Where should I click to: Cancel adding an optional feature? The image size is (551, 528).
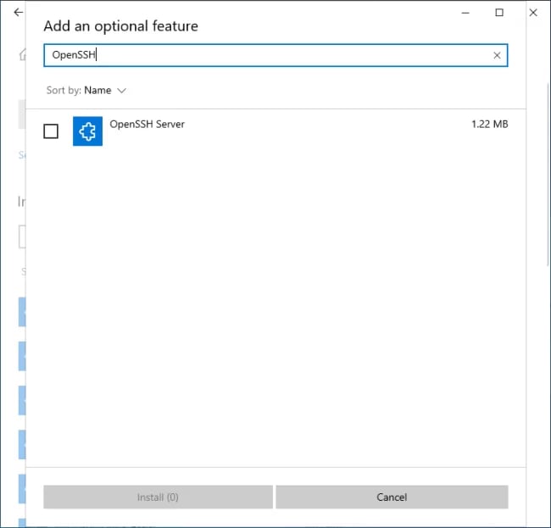(x=392, y=497)
